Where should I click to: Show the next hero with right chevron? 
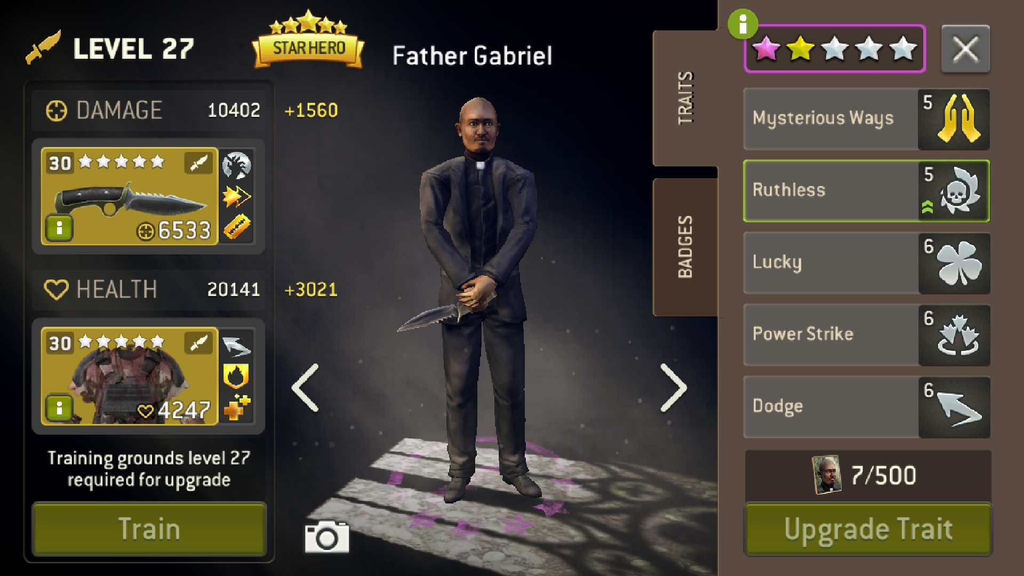coord(673,388)
